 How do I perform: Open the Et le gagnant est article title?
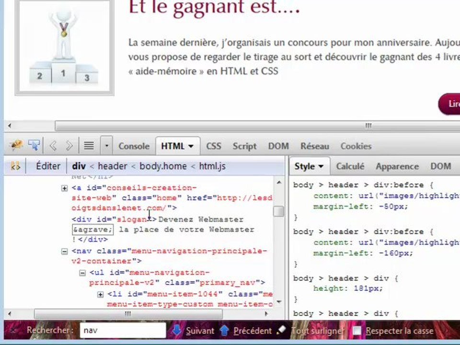(215, 7)
